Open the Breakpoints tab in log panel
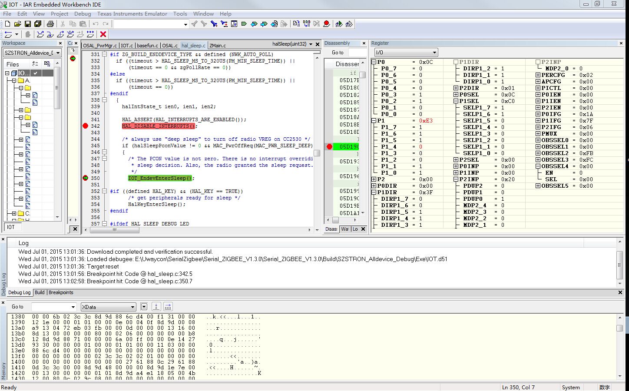Image resolution: width=629 pixels, height=391 pixels. point(61,292)
